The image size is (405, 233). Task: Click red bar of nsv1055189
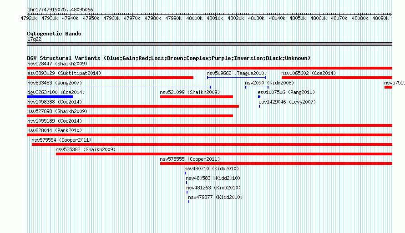pos(209,125)
